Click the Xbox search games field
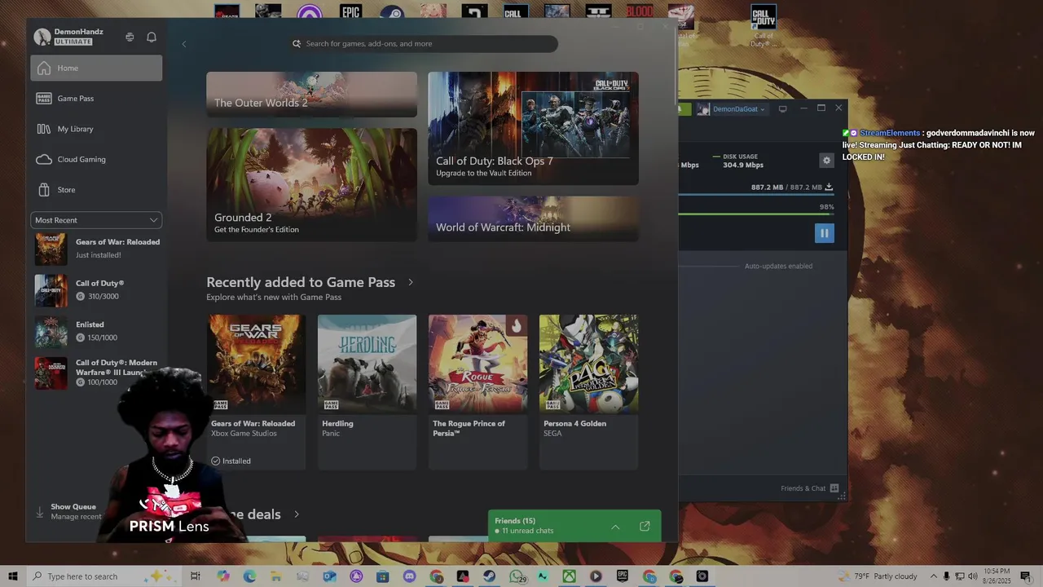 click(424, 44)
